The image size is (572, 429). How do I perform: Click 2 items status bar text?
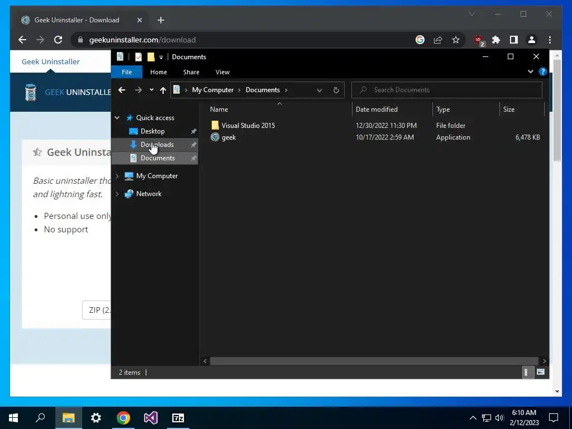(x=130, y=373)
